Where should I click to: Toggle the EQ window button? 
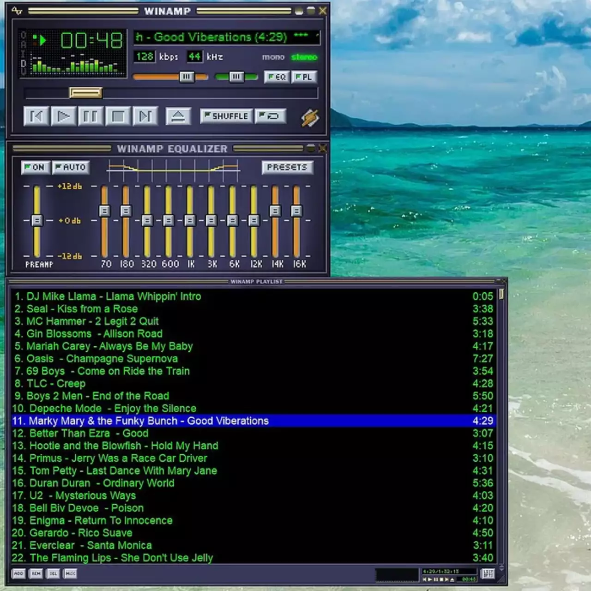click(277, 77)
